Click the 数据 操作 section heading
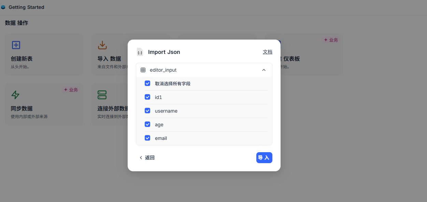427x202 pixels. click(17, 23)
